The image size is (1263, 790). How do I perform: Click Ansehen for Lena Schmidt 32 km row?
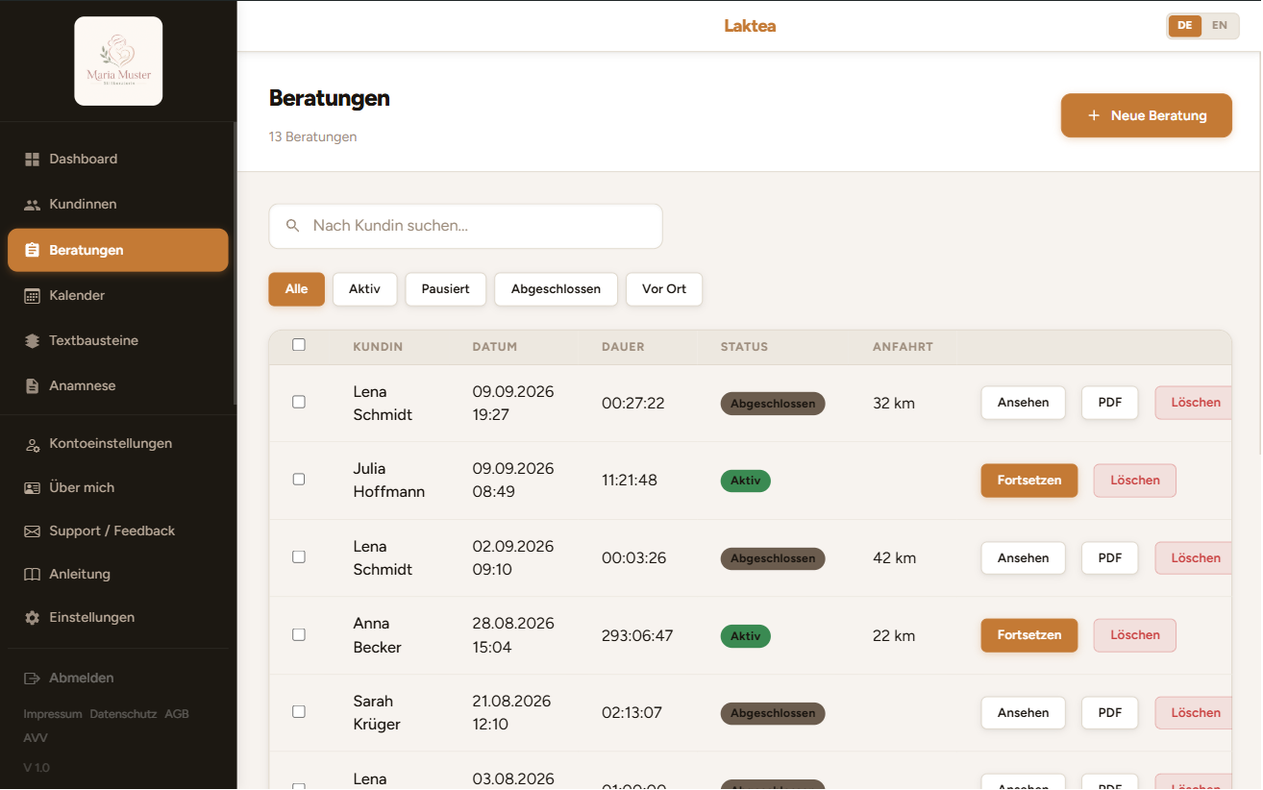click(1024, 403)
